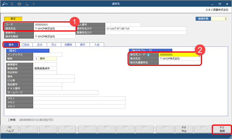
Task: Click the 請求先名カナ field
Action: (x=146, y=29)
